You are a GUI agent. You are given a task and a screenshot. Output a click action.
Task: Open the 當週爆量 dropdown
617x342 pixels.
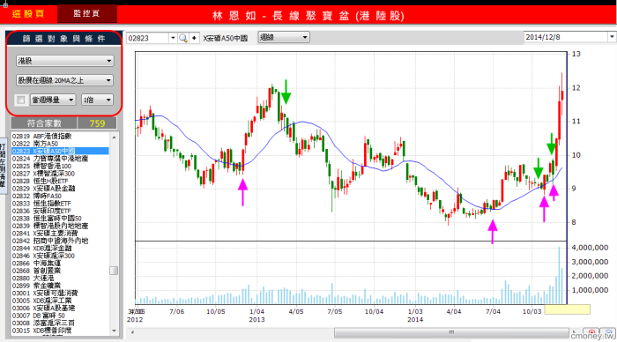tap(53, 100)
